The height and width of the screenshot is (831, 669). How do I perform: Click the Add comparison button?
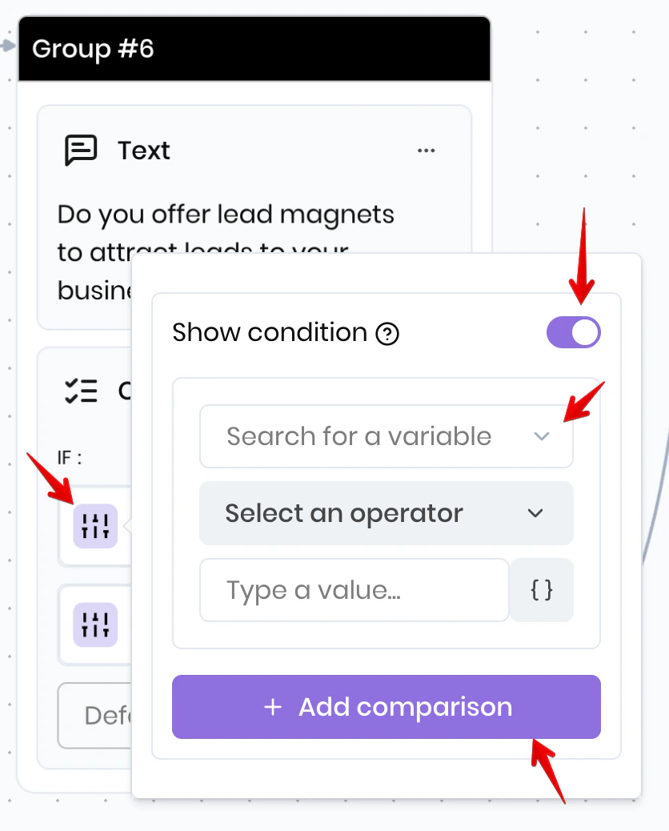click(x=387, y=707)
